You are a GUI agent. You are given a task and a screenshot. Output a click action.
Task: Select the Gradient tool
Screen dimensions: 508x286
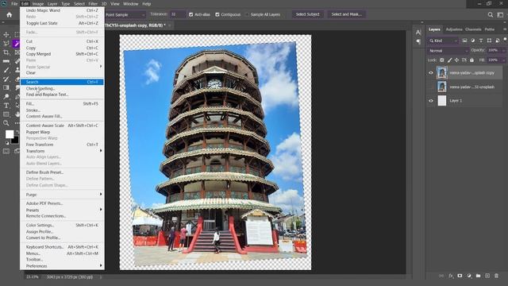[x=6, y=87]
